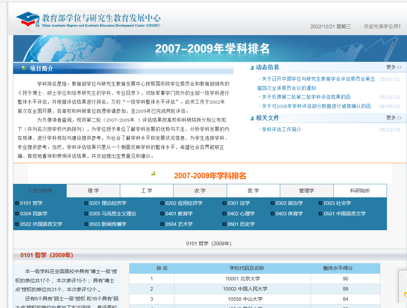Image resolution: width=407 pixels, height=308 pixels.
Task: Click the blue icon beside 动态信息
Action: (252, 68)
